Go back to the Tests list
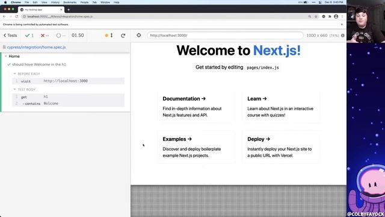The width and height of the screenshot is (385, 217). (x=10, y=36)
